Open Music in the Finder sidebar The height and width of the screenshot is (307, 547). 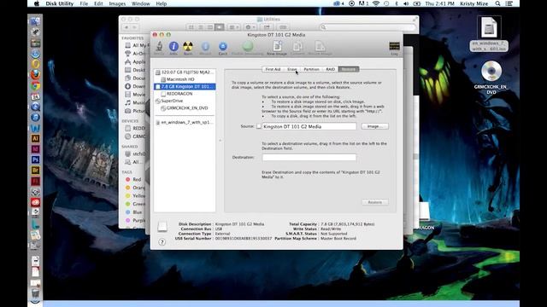135,102
